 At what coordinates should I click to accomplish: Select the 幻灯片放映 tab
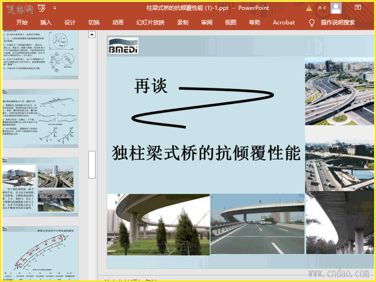point(150,23)
